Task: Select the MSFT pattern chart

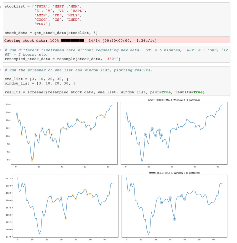Action: 175,135
